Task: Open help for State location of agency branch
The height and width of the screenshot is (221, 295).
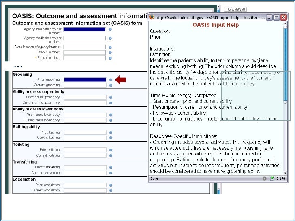Action: click(110, 47)
